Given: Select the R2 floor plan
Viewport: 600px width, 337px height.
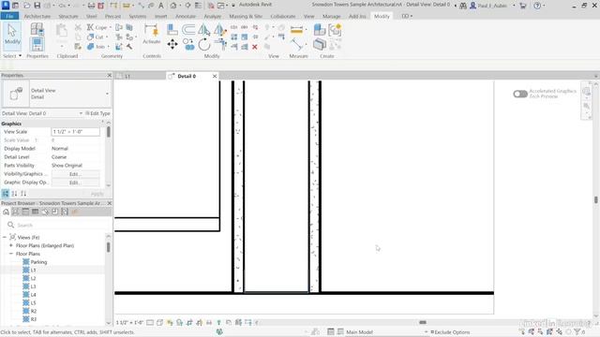Looking at the screenshot, I should 34,311.
